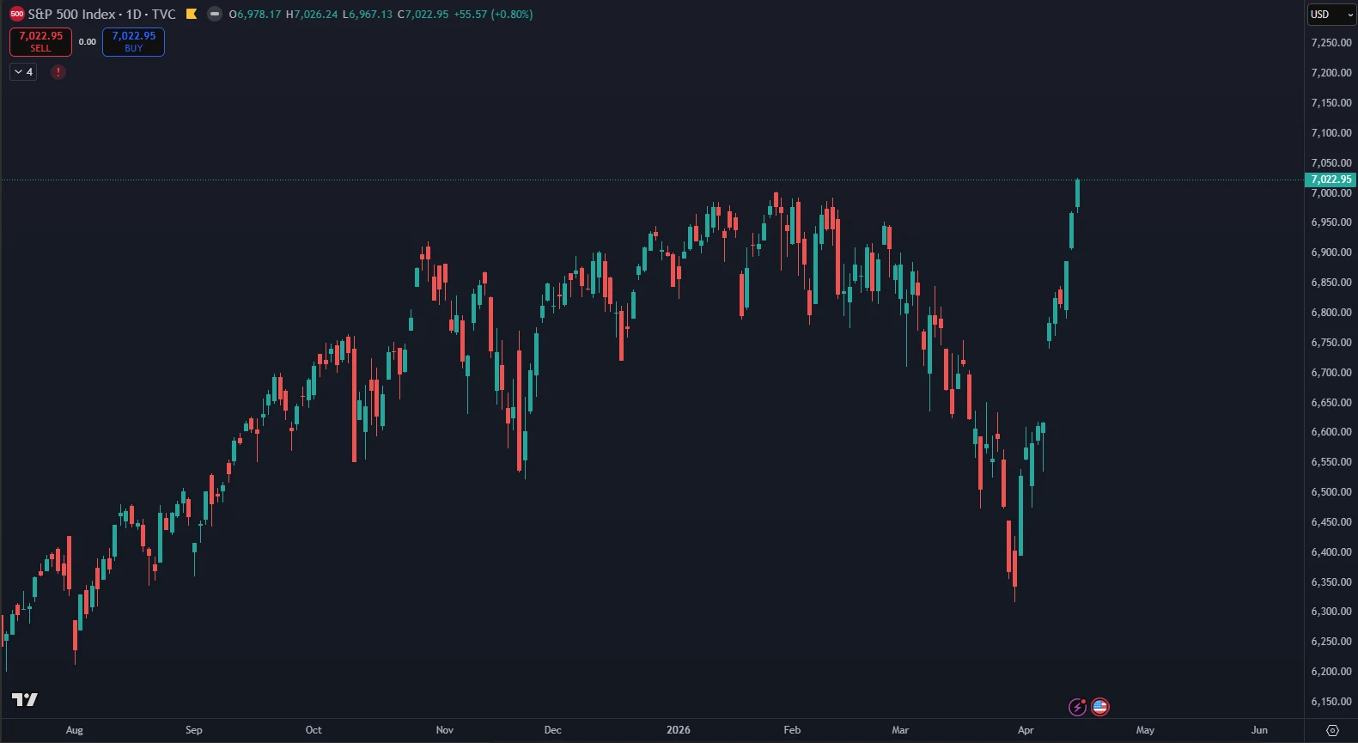The width and height of the screenshot is (1358, 743).
Task: Click the 0.00 spread value between Sell and Buy
Action: pyautogui.click(x=88, y=42)
